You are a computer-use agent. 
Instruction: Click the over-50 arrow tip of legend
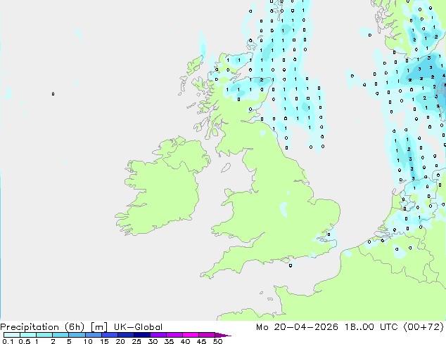click(223, 335)
